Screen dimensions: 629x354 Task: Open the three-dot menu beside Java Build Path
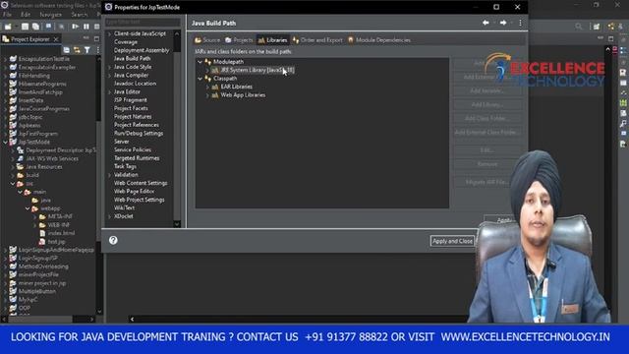tap(520, 23)
